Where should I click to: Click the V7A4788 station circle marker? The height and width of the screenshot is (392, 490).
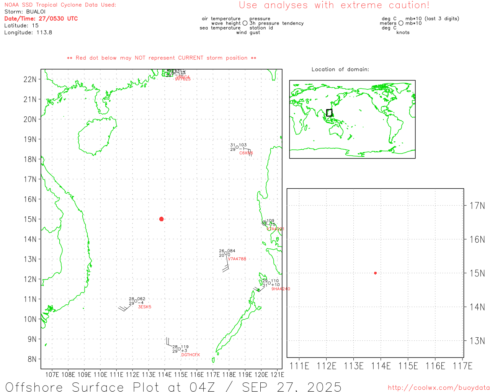point(225,253)
